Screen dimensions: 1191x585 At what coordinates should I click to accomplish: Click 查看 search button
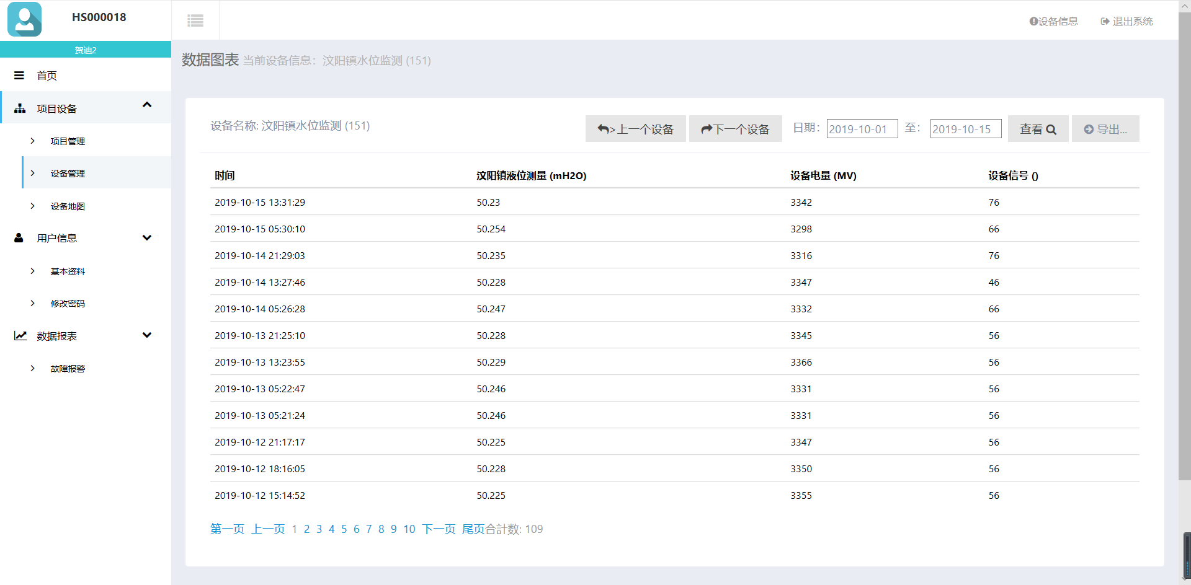(1038, 129)
